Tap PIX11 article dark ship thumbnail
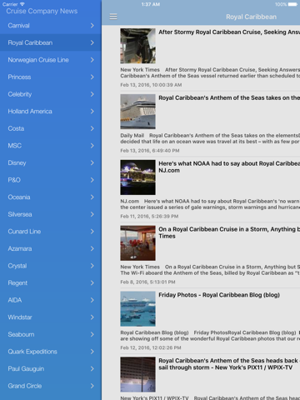 click(137, 374)
